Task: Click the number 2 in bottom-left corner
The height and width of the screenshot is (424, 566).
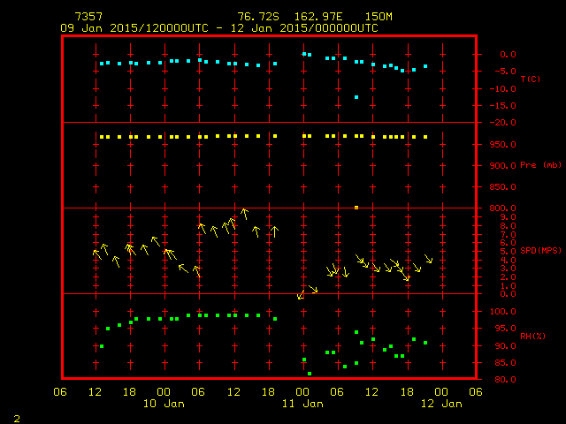Action: (17, 416)
